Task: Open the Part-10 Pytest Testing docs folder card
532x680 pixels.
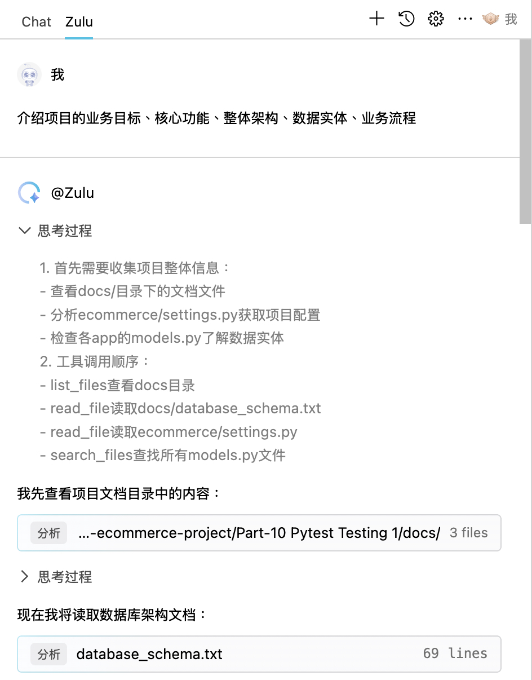Action: 259,533
